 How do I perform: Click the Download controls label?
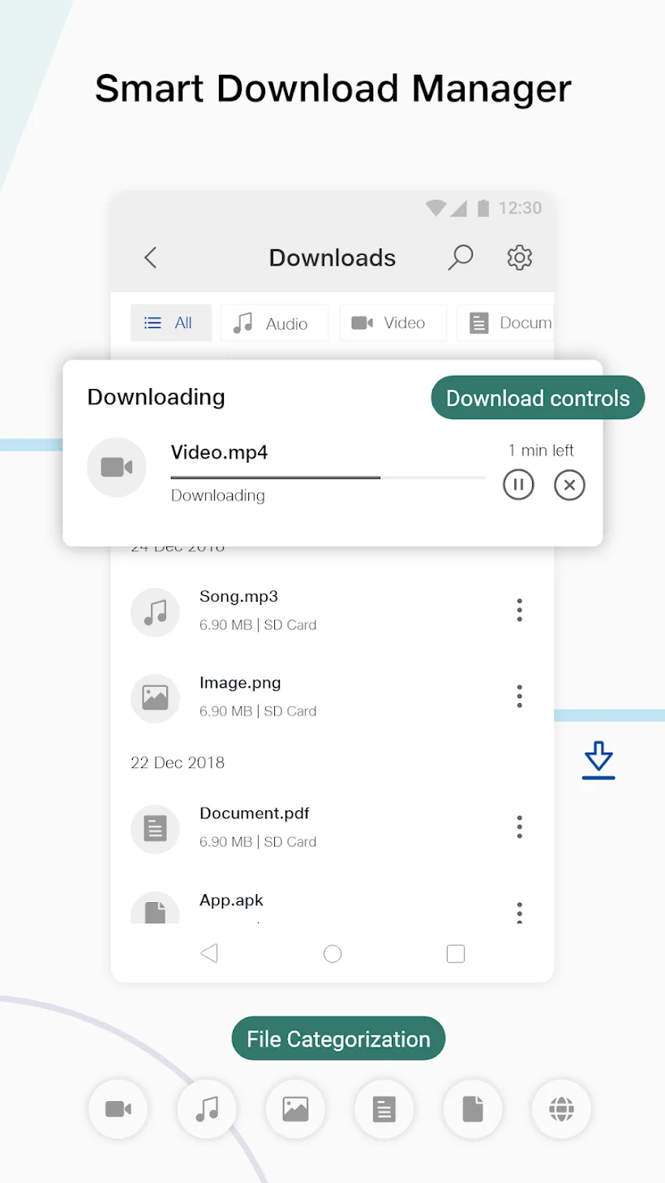click(x=538, y=398)
